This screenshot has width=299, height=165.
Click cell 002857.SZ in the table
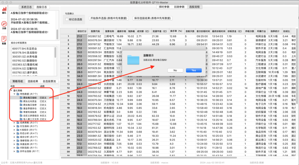[95, 36]
